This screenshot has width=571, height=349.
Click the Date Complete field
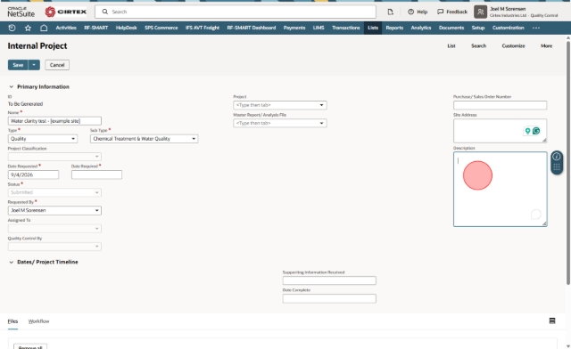[x=329, y=298]
